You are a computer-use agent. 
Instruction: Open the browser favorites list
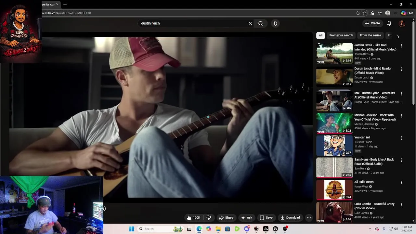(x=380, y=13)
